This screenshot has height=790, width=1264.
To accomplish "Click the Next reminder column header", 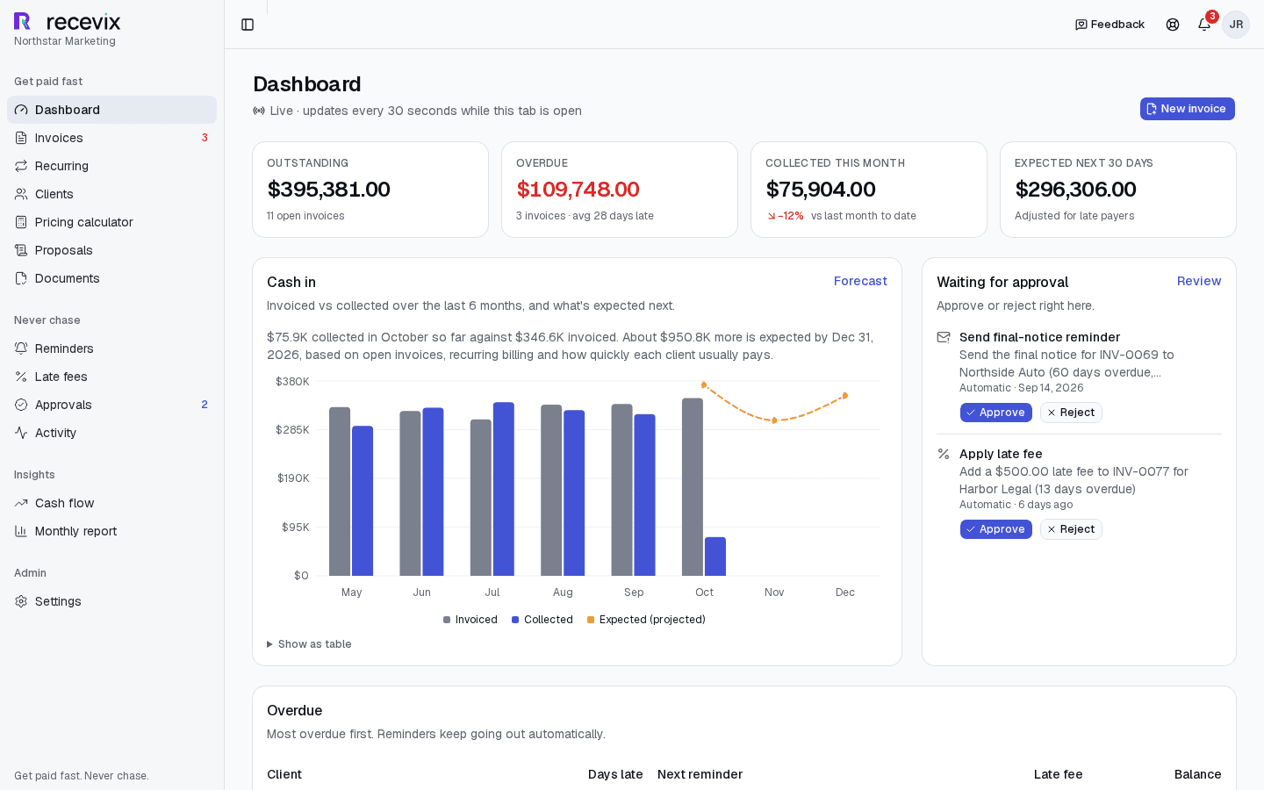I will [x=700, y=774].
